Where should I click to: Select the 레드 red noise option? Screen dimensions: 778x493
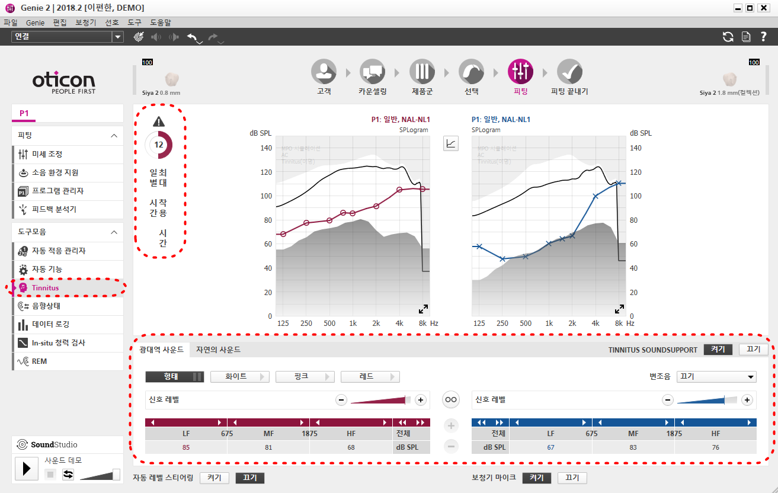pyautogui.click(x=370, y=376)
